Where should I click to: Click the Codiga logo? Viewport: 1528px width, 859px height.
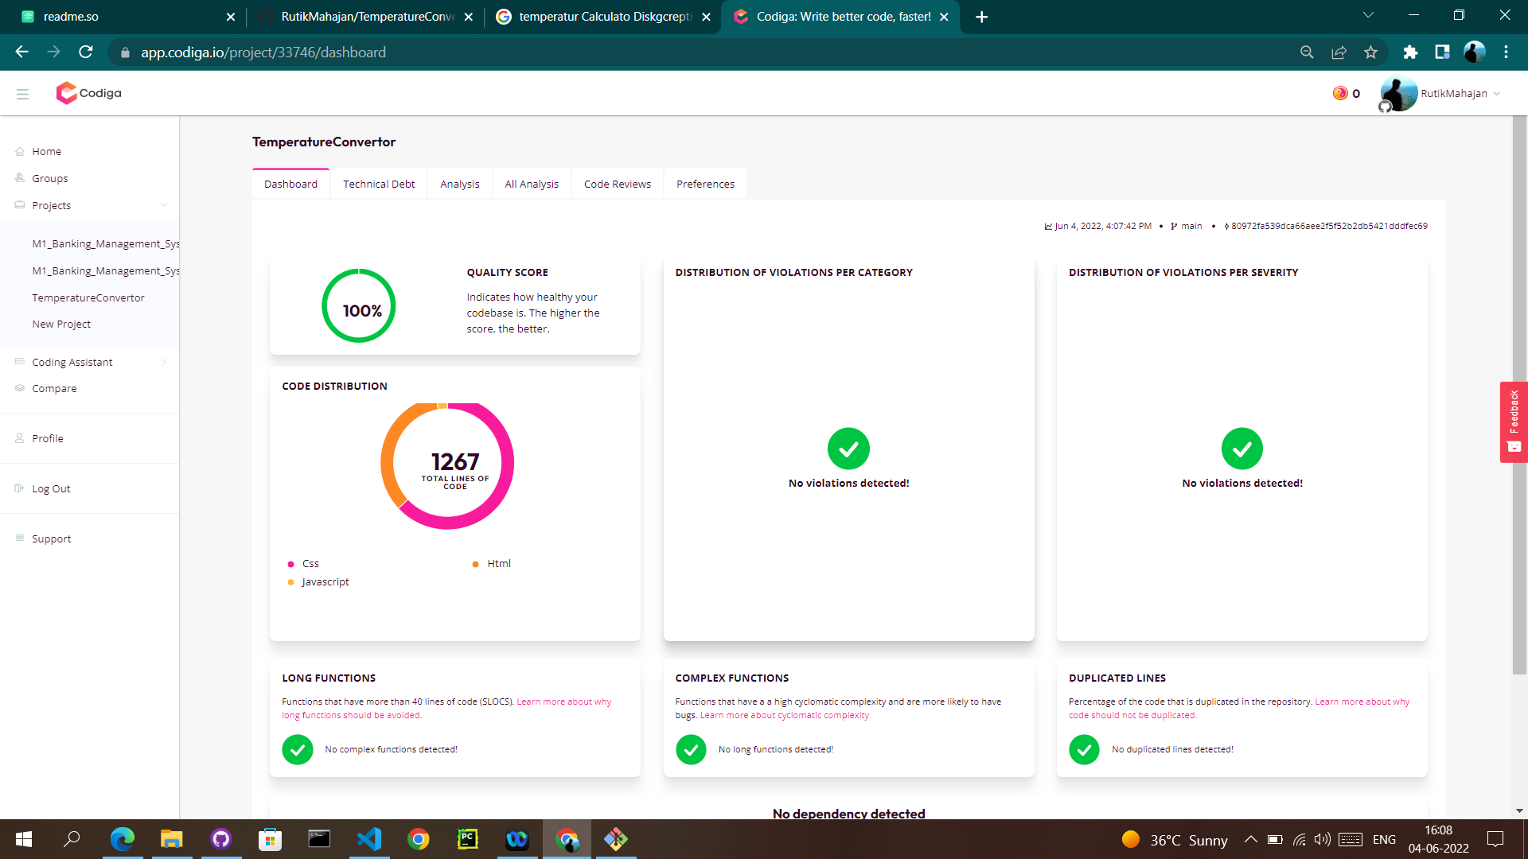point(88,93)
